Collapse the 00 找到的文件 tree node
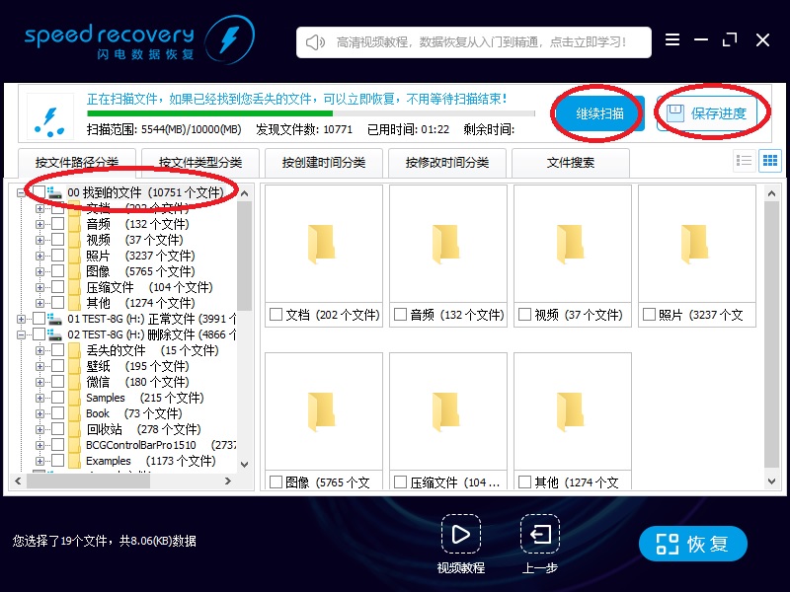The image size is (790, 592). 22,191
